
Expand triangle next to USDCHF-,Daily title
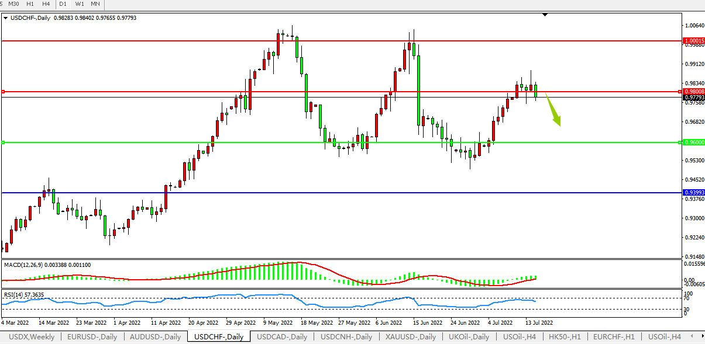[6, 19]
